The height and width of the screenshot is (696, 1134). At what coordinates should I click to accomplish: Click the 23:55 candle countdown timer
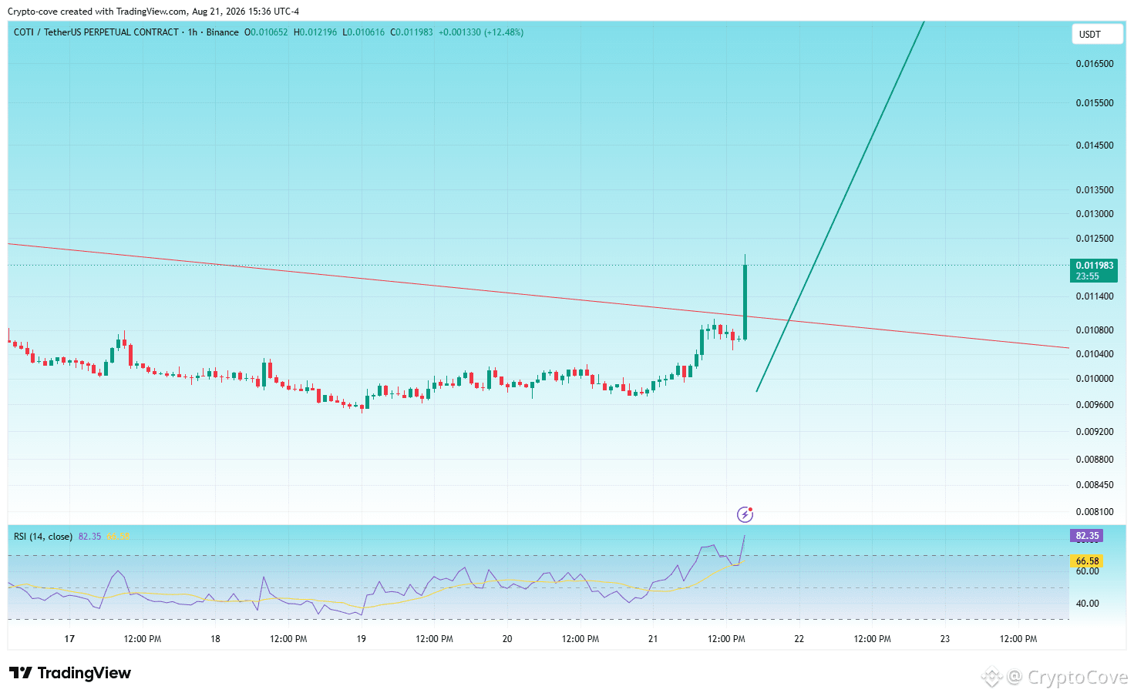1088,276
